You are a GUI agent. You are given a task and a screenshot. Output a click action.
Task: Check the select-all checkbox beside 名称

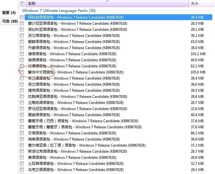22,3
